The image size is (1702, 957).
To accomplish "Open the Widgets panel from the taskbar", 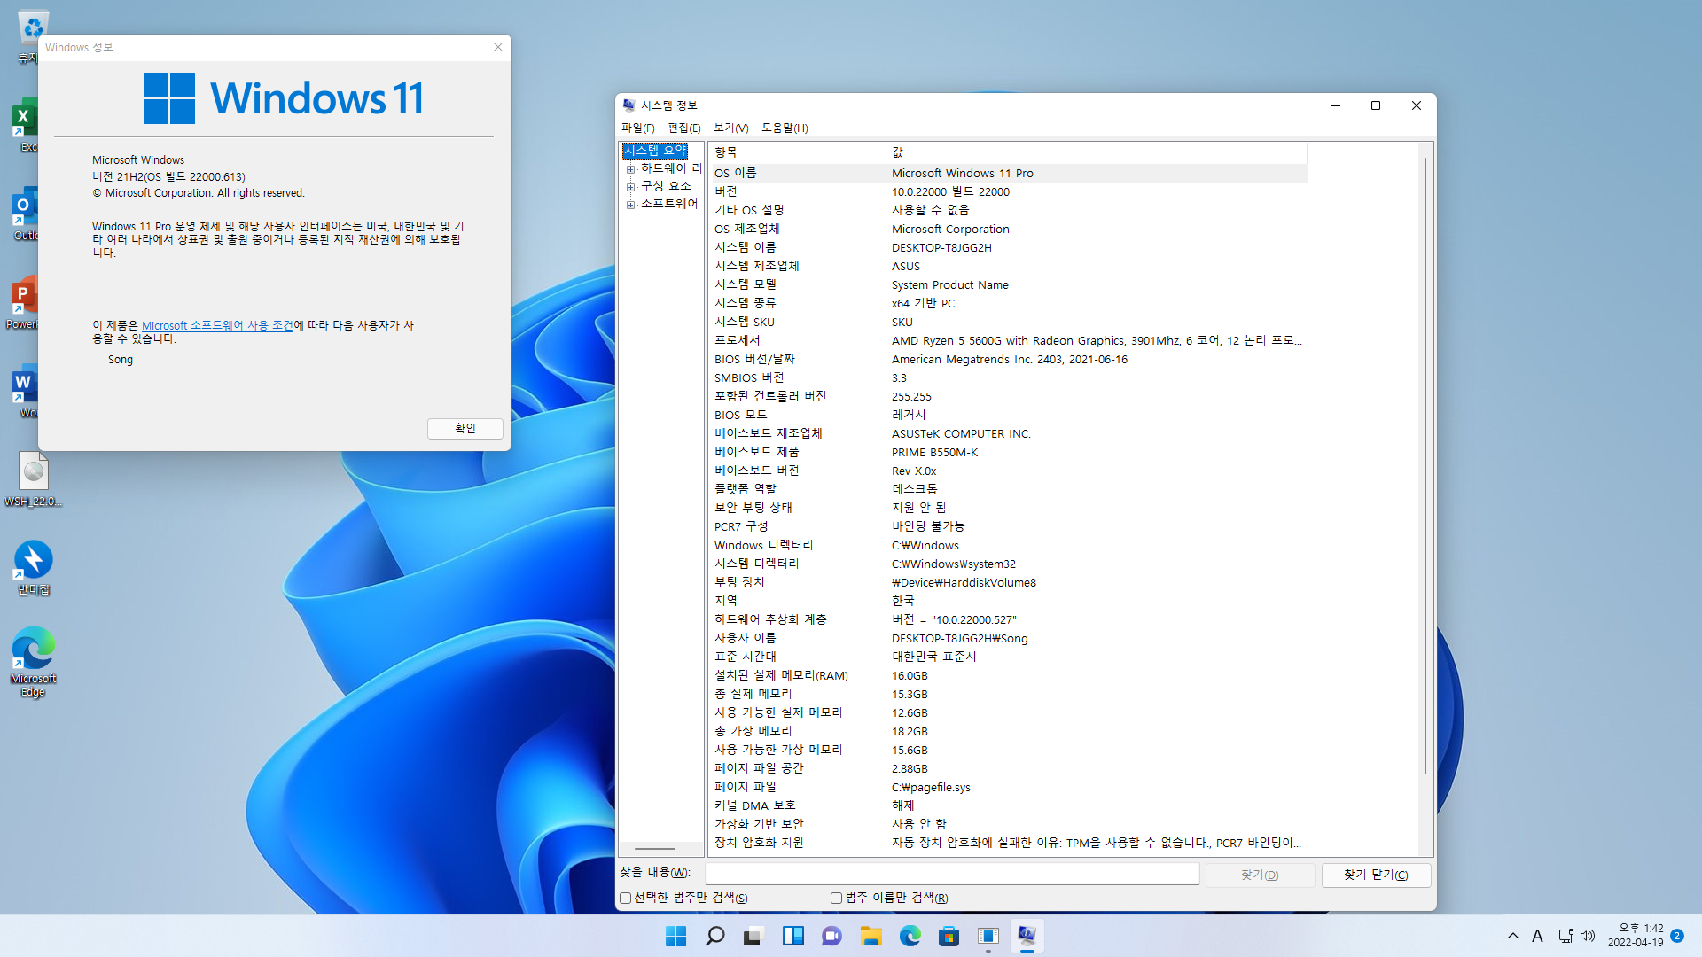I will click(792, 936).
